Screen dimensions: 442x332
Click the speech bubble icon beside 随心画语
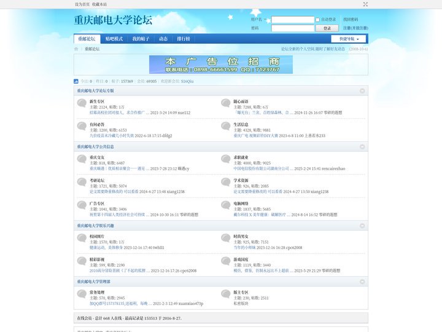(226, 103)
